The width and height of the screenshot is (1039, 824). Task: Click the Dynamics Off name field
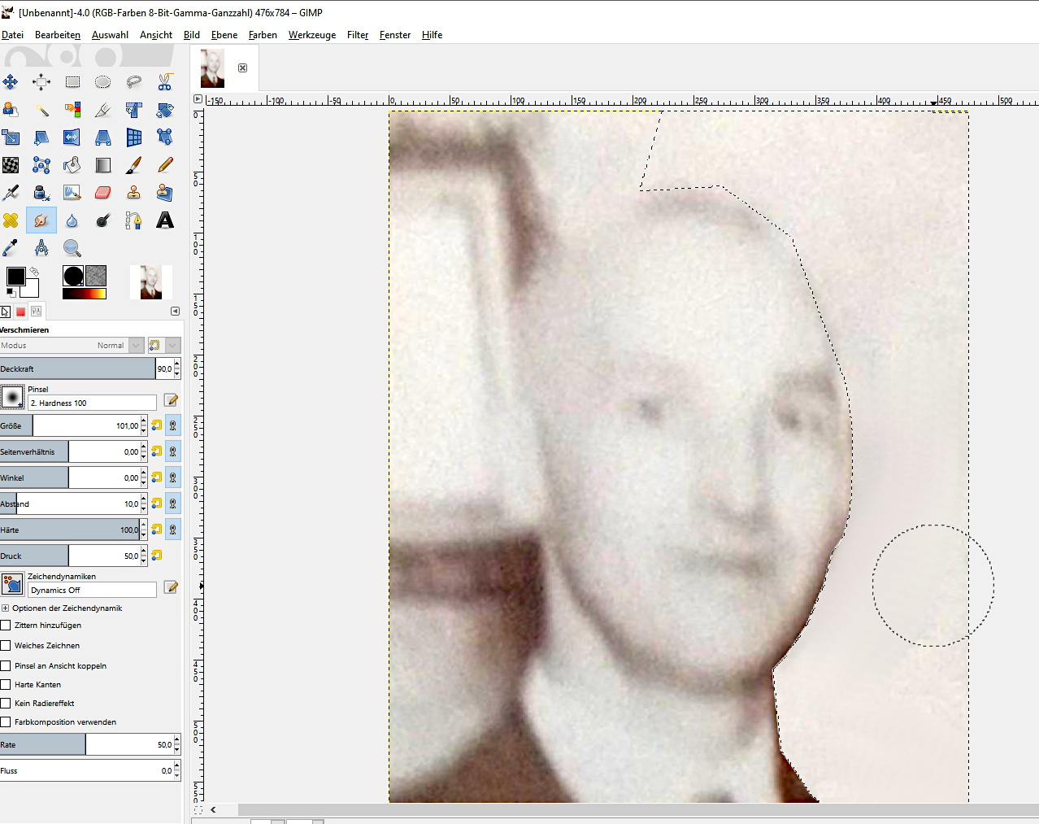coord(92,591)
